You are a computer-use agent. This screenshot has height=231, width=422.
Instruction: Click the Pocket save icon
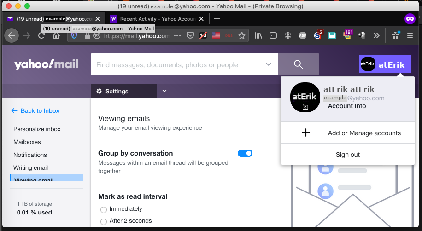click(x=190, y=35)
